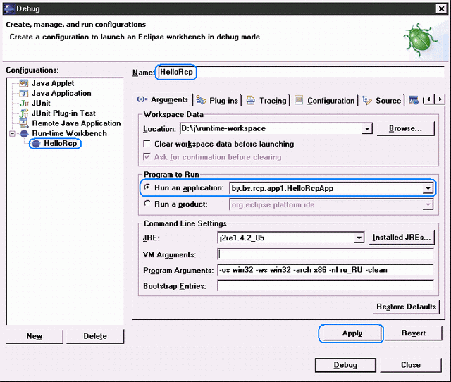Switch to the Tracing tab
Viewport: 451px width, 382px height.
click(266, 100)
